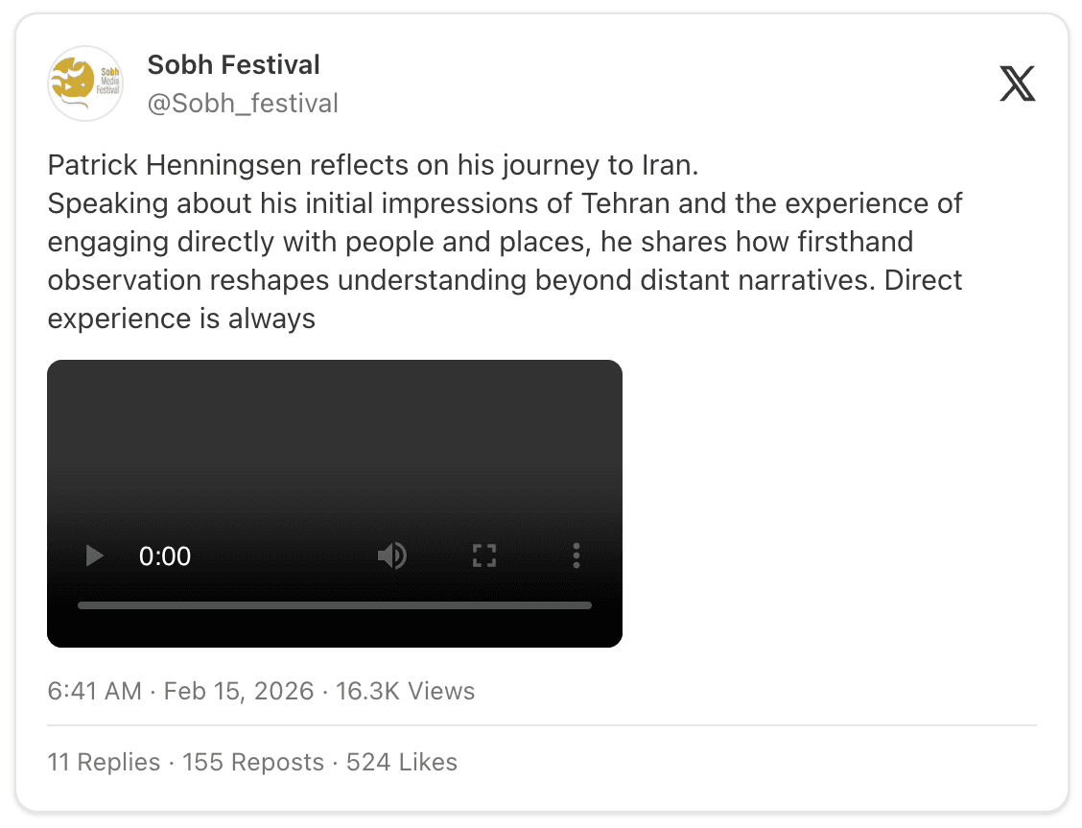Click the text line about Tehran impressions
1082x828 pixels.
pos(505,204)
